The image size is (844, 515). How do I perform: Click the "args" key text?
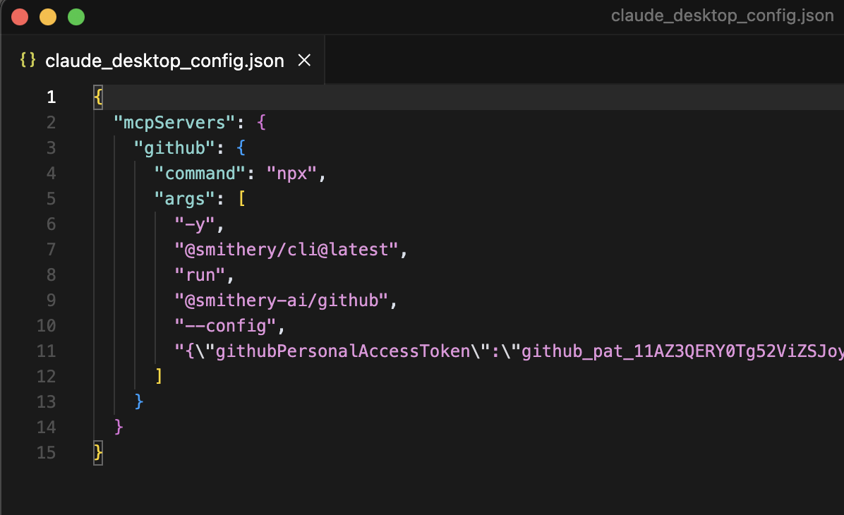click(185, 199)
